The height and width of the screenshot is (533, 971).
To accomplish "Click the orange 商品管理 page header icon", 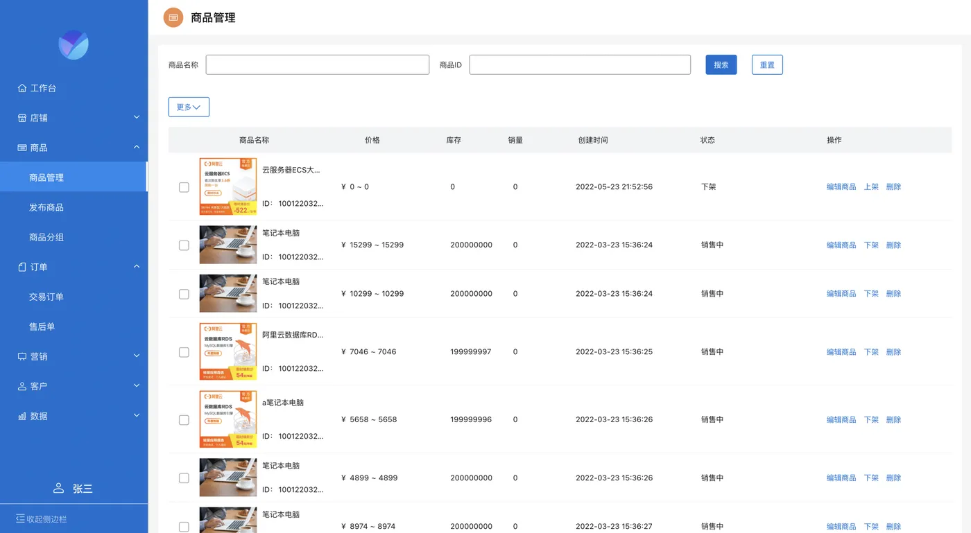I will click(173, 17).
